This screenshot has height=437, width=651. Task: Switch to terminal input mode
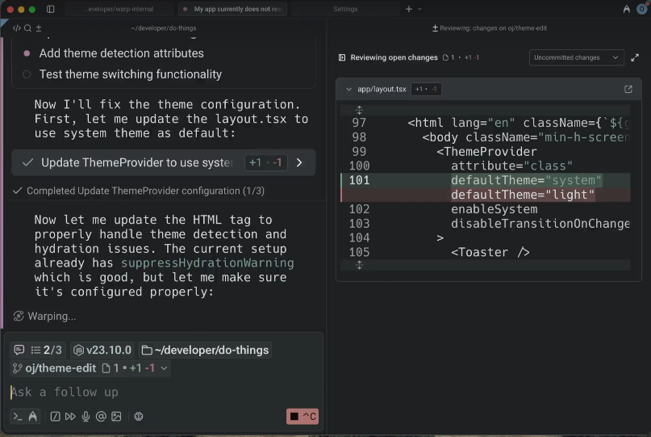coord(18,417)
